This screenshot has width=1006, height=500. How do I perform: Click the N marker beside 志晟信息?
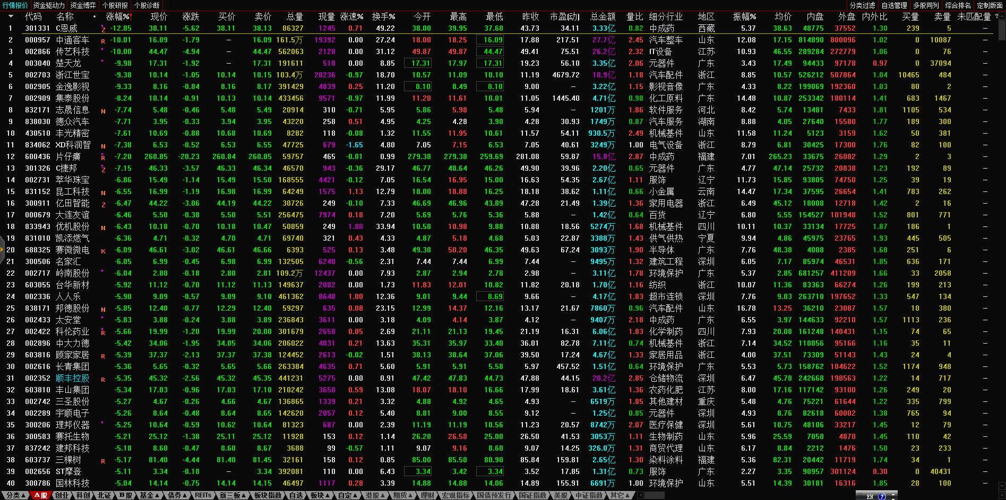click(103, 111)
